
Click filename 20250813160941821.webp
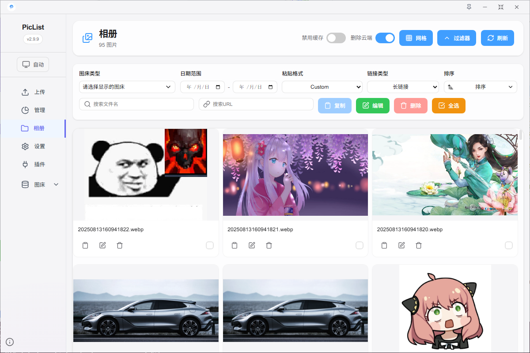pos(260,229)
